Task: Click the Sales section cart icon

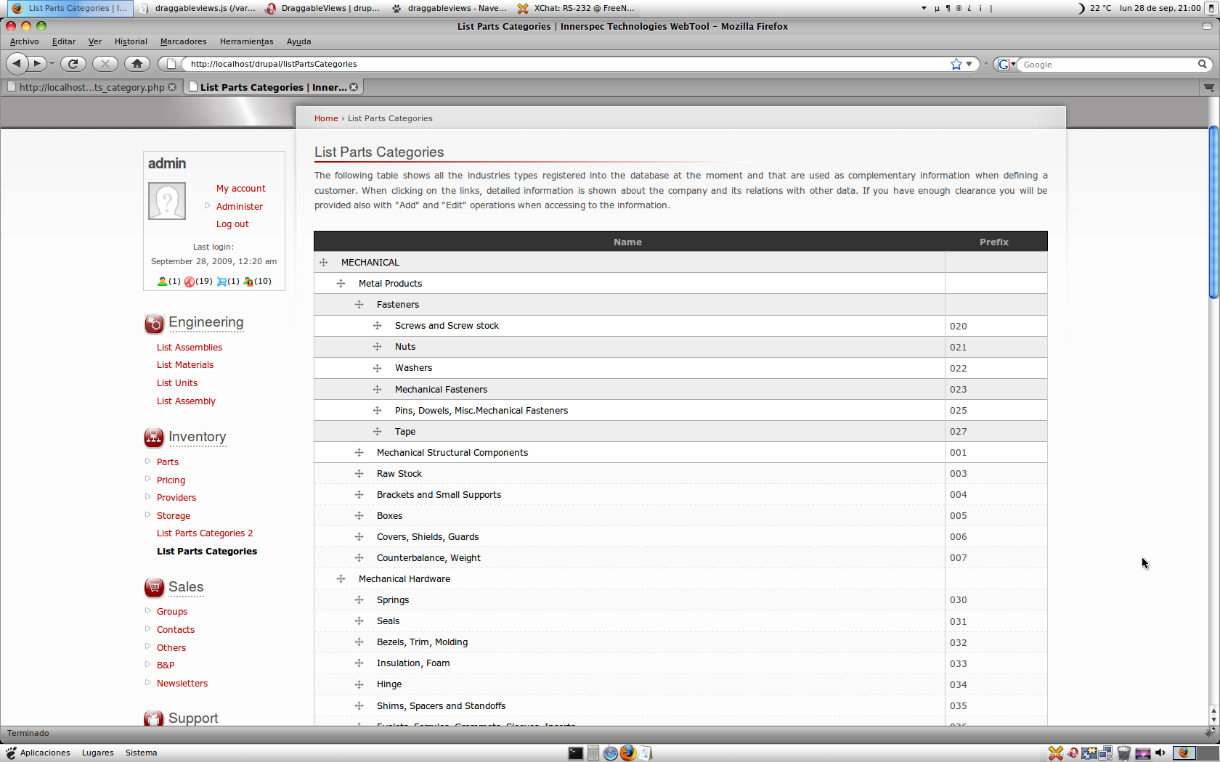Action: [x=154, y=588]
